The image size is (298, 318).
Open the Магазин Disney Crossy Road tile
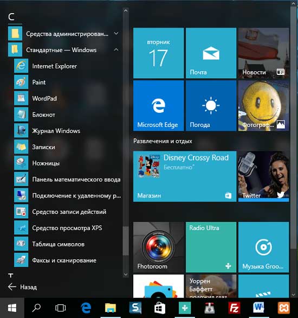[x=185, y=176]
